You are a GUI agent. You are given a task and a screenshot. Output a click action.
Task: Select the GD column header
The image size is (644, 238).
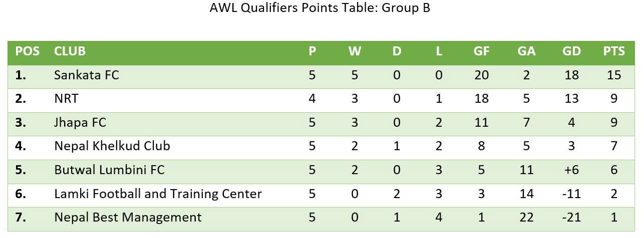click(571, 51)
